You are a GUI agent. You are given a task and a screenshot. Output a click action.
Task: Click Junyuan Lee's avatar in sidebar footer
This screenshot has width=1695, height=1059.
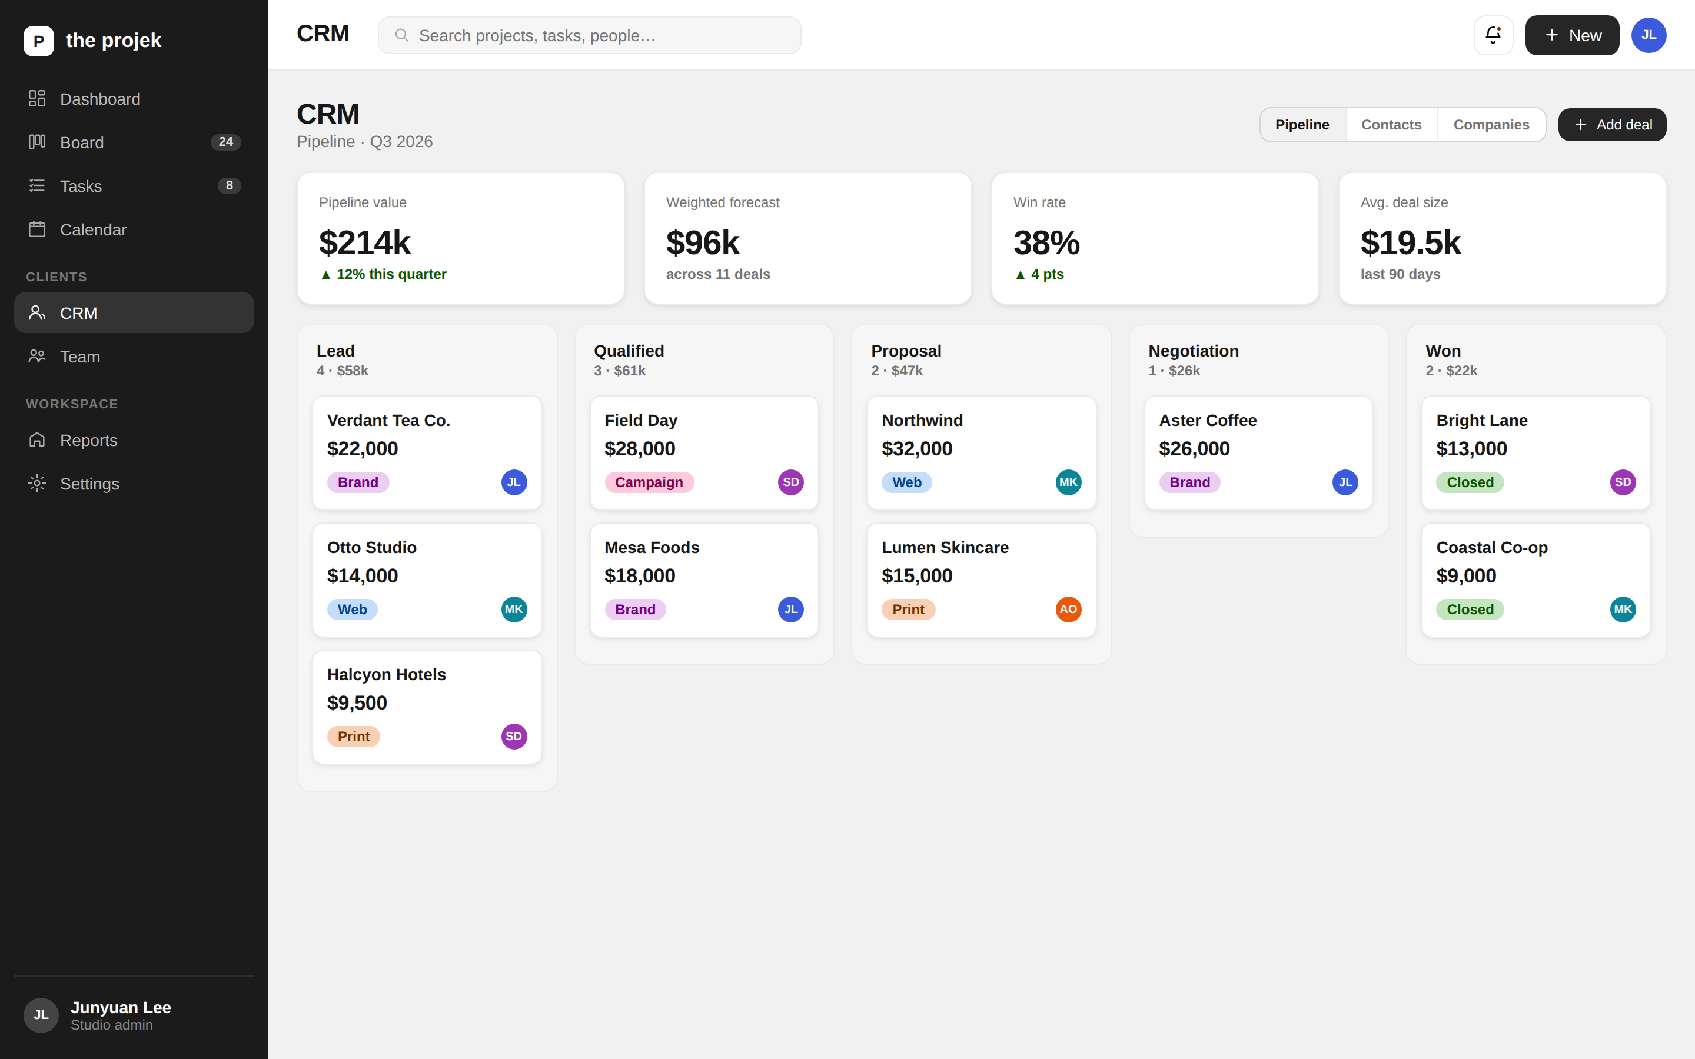41,1015
